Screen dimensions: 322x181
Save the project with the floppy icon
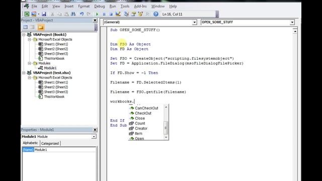44,14
